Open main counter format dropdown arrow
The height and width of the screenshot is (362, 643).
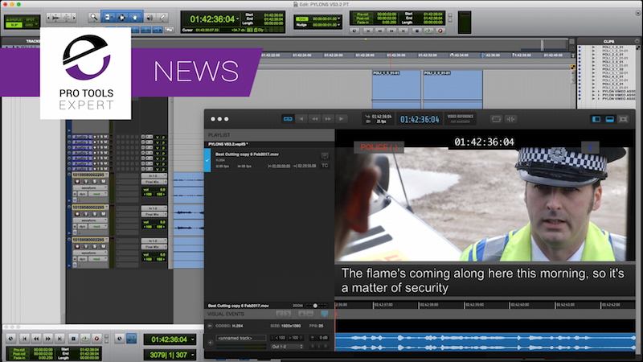[237, 19]
